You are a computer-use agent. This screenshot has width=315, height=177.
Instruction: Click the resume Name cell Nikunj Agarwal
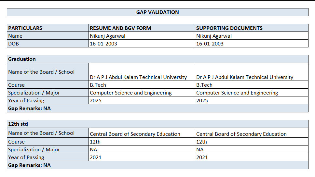[142, 36]
